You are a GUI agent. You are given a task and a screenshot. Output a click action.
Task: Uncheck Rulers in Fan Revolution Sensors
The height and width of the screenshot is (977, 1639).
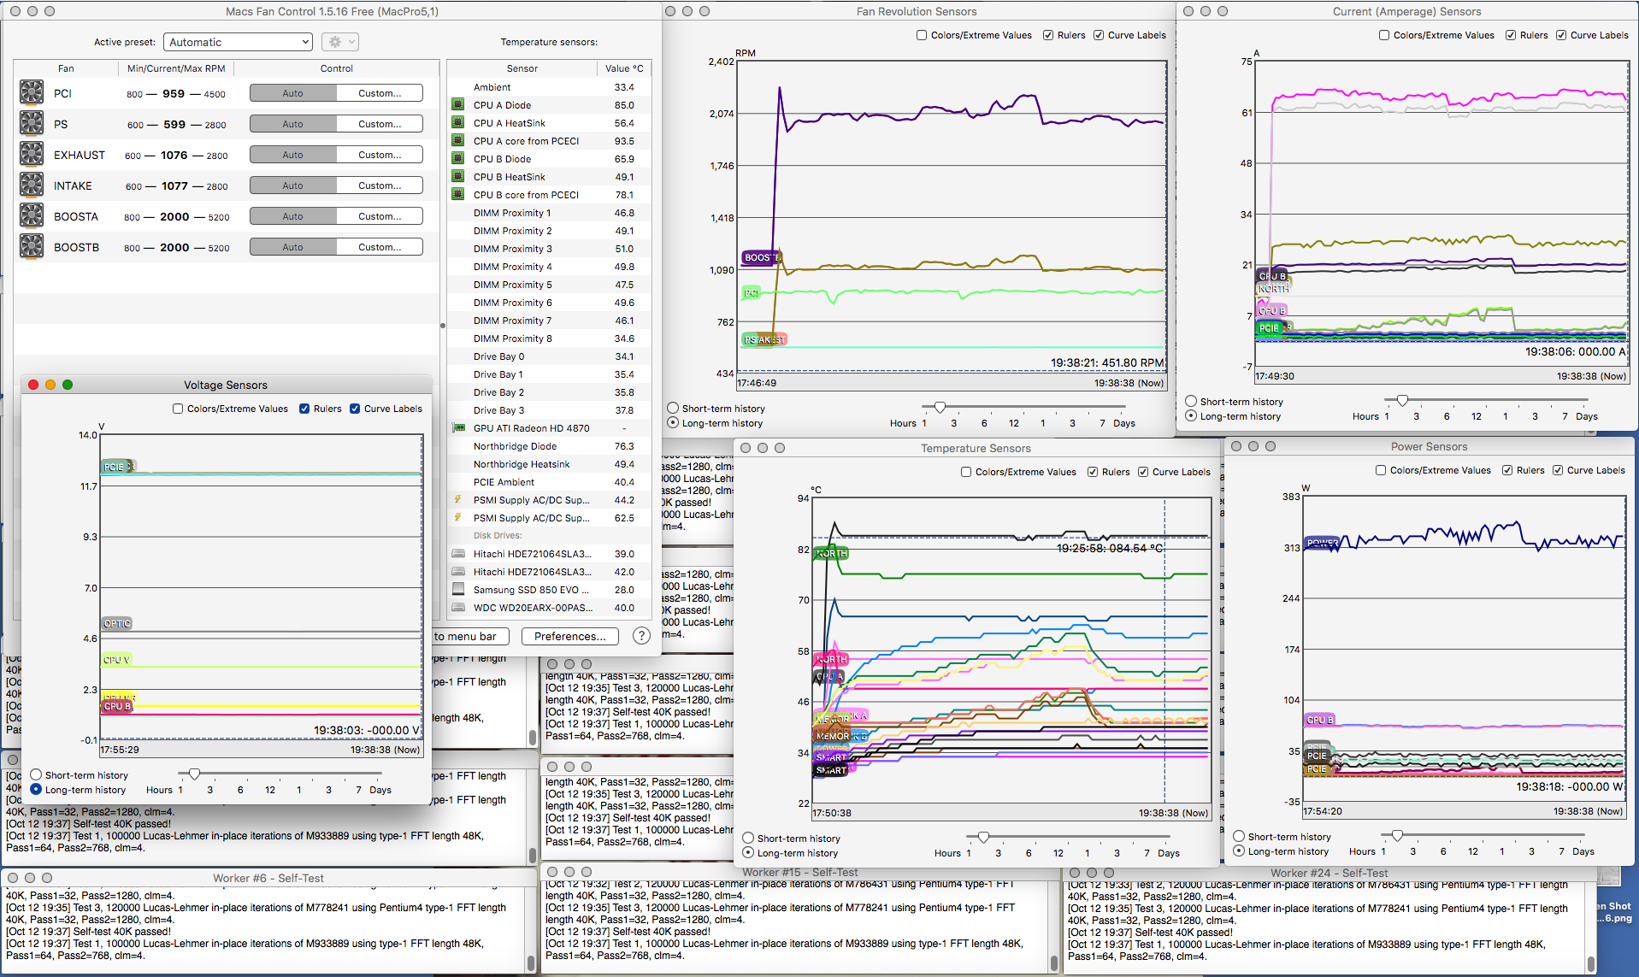pos(1048,35)
